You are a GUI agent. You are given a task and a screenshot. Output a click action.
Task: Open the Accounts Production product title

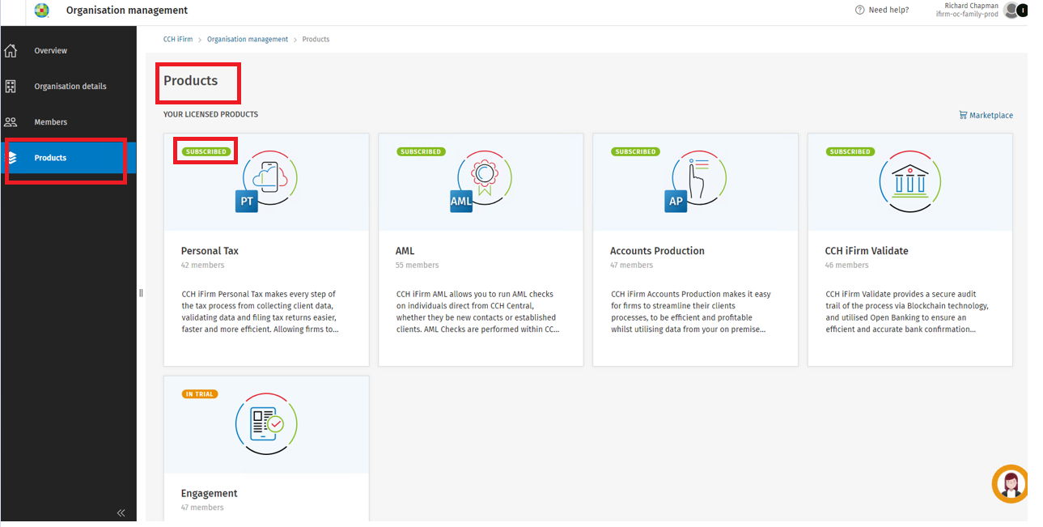(657, 251)
